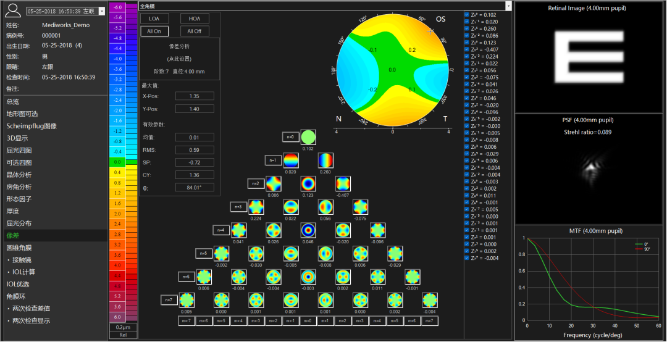Click the n=7 row button
Viewport: 667px width, 342px height.
tap(169, 300)
